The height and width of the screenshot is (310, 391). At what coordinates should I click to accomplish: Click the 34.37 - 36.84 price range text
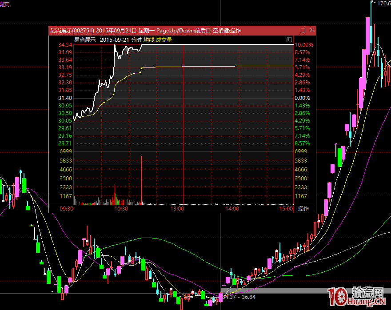[239, 297]
